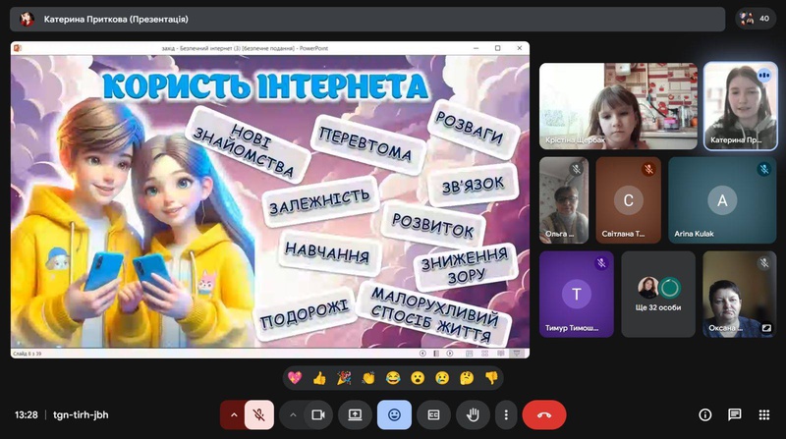Send the thumbs down reaction
Viewport: 786px width, 439px height.
click(x=492, y=377)
